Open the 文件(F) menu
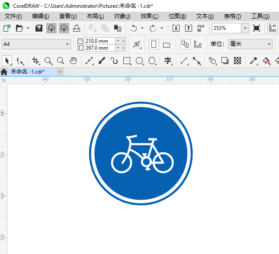The height and width of the screenshot is (254, 279). [x=13, y=16]
